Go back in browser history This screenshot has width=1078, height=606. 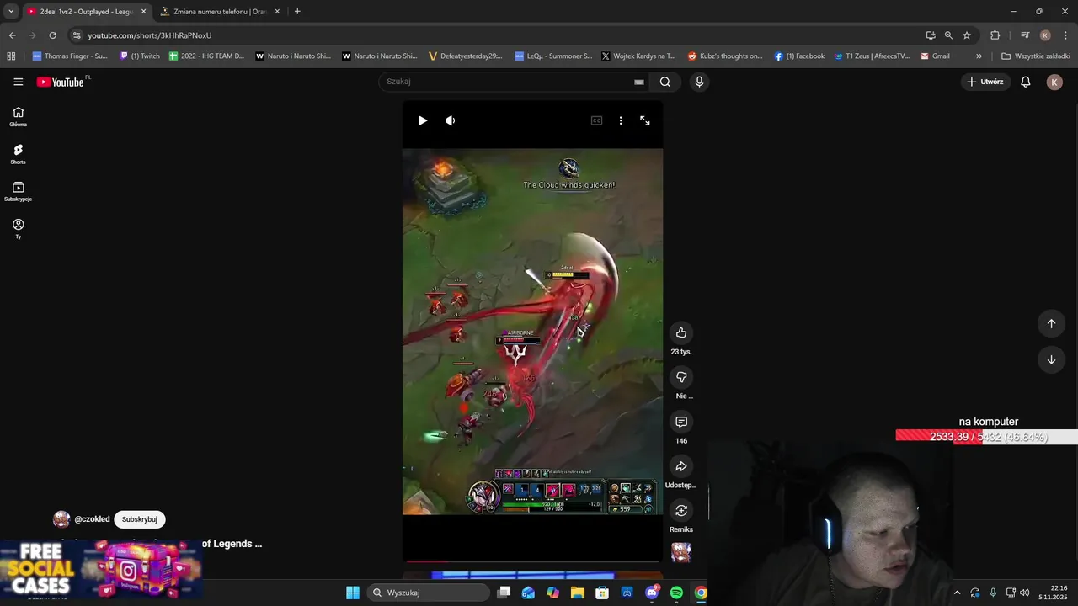click(12, 35)
